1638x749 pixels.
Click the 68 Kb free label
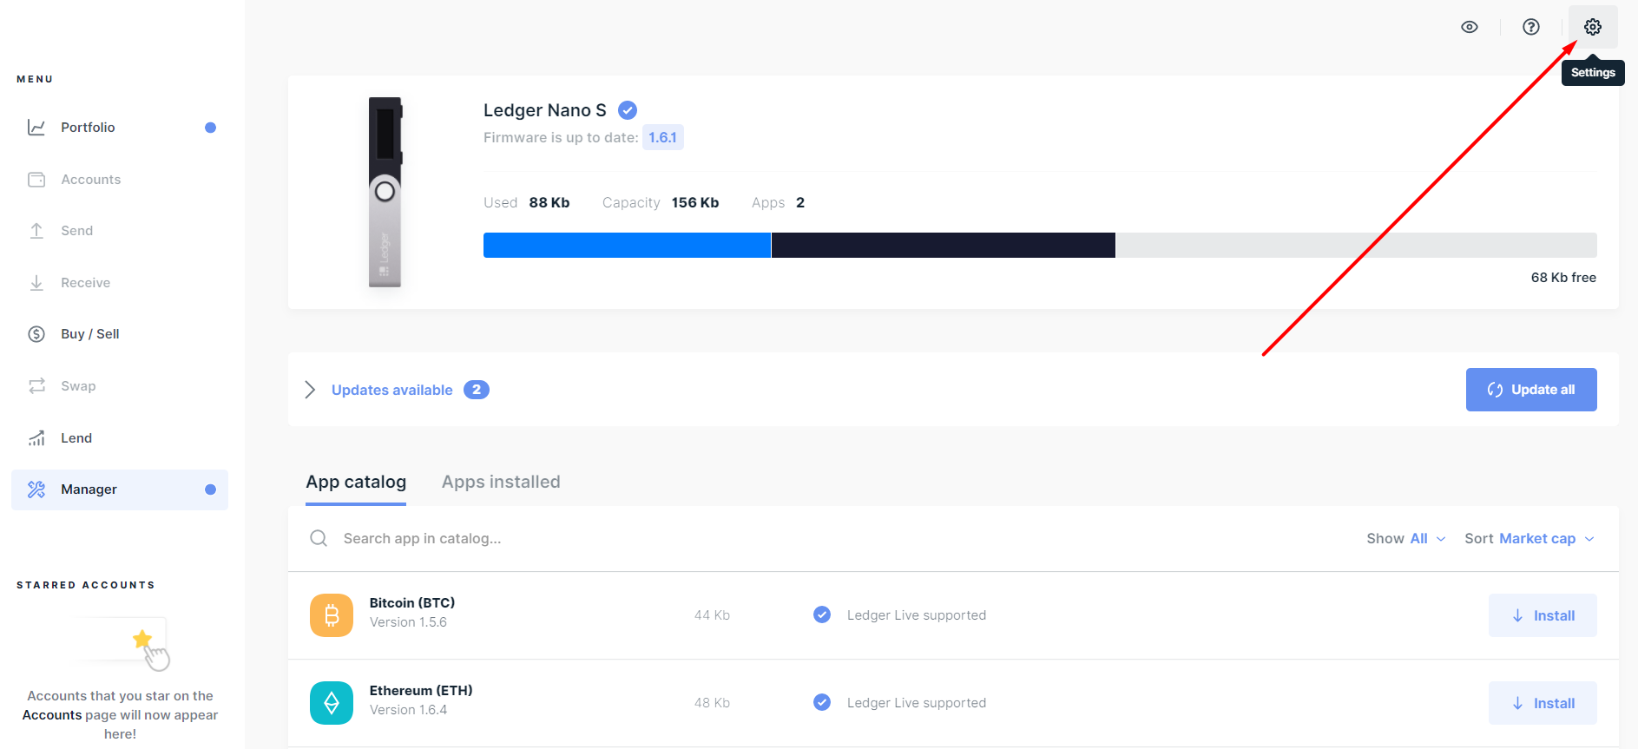click(1563, 278)
